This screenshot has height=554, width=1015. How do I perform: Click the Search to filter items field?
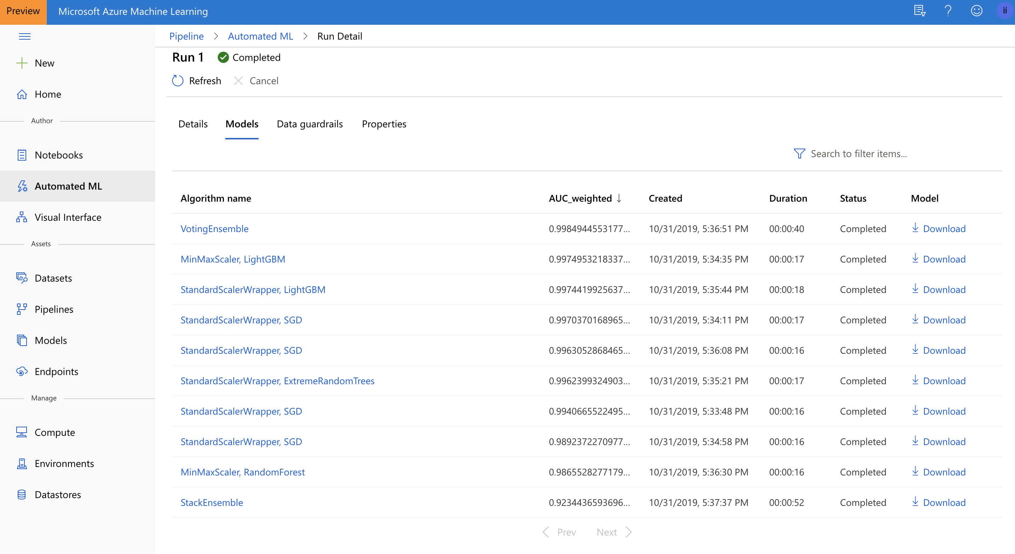pyautogui.click(x=859, y=154)
